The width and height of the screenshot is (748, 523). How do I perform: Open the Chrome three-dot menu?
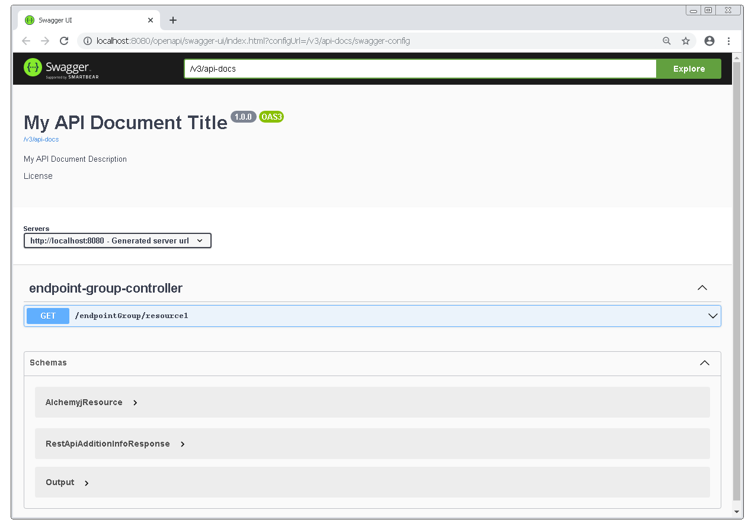click(729, 41)
